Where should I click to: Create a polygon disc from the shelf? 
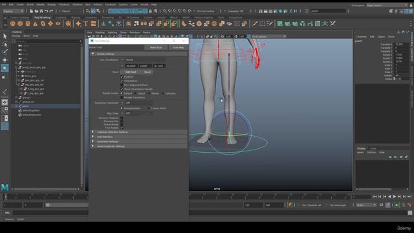pos(58,24)
